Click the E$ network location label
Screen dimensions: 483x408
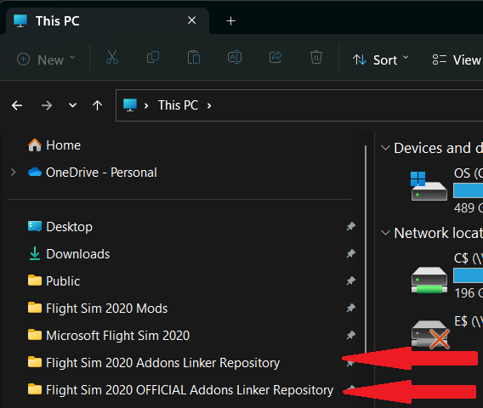469,321
